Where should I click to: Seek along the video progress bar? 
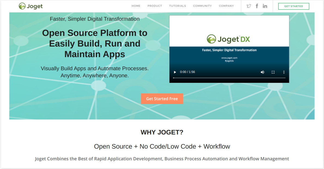coord(229,78)
